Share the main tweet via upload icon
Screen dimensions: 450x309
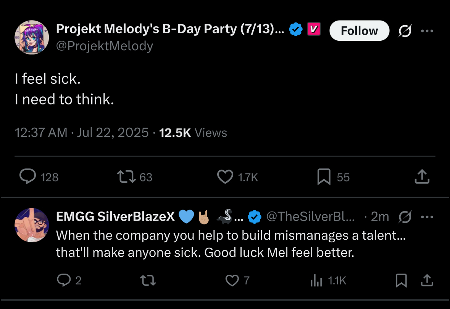click(x=422, y=176)
